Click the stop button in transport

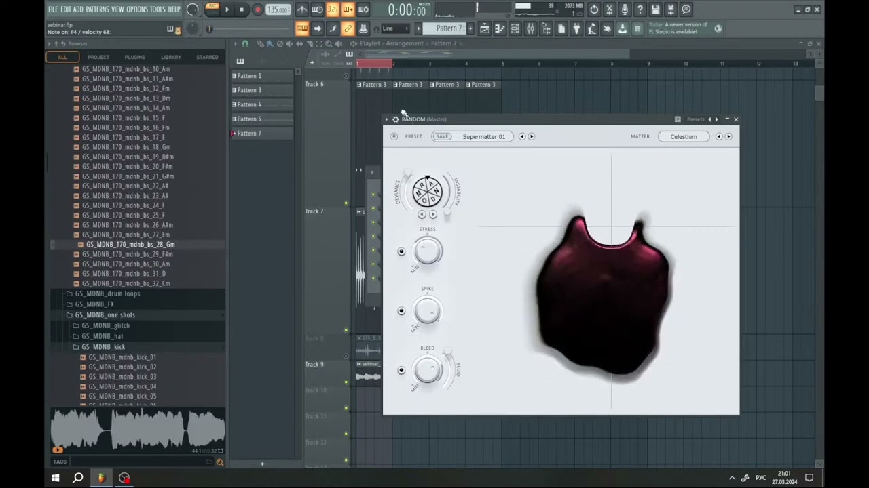click(241, 9)
